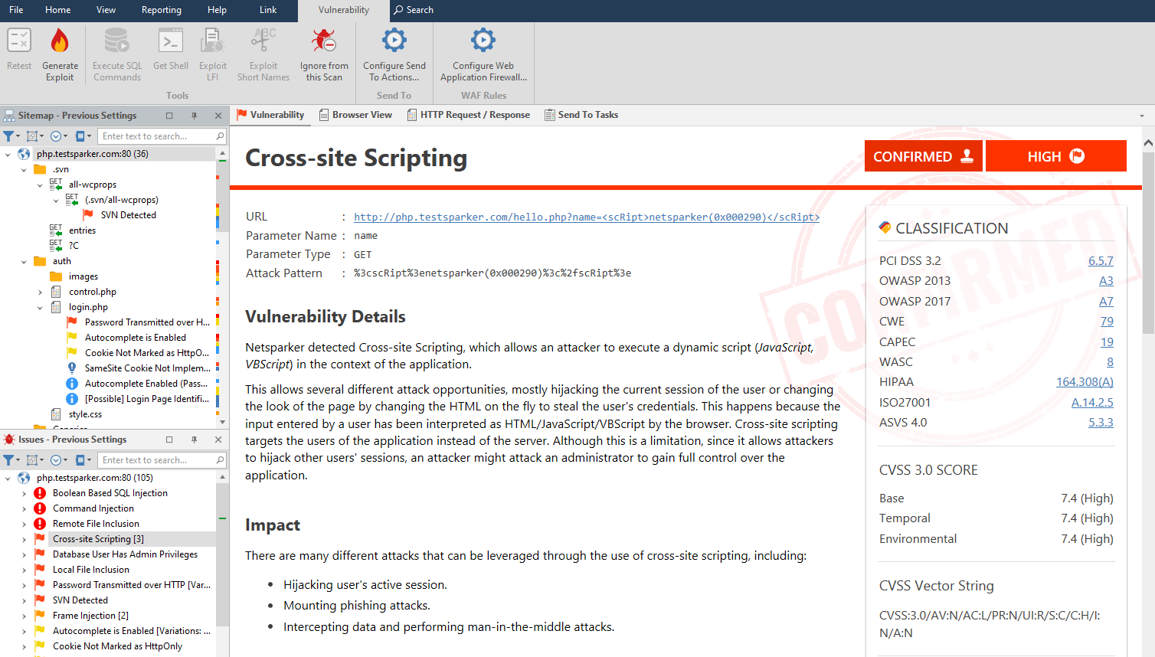Switch to HTTP Request / Response tab
Viewport: 1155px width, 657px height.
tap(468, 115)
